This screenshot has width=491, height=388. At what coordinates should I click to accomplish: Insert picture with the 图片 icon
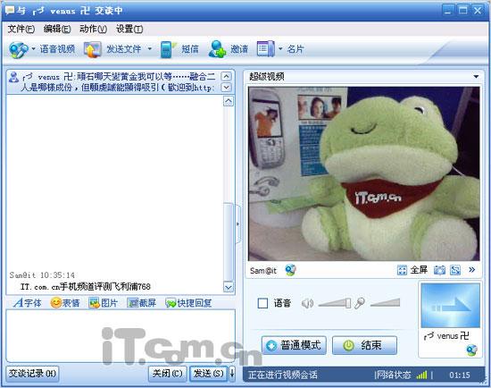tap(94, 303)
